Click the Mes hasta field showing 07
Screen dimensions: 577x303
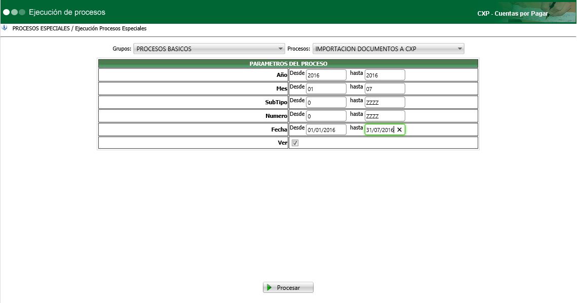point(384,89)
